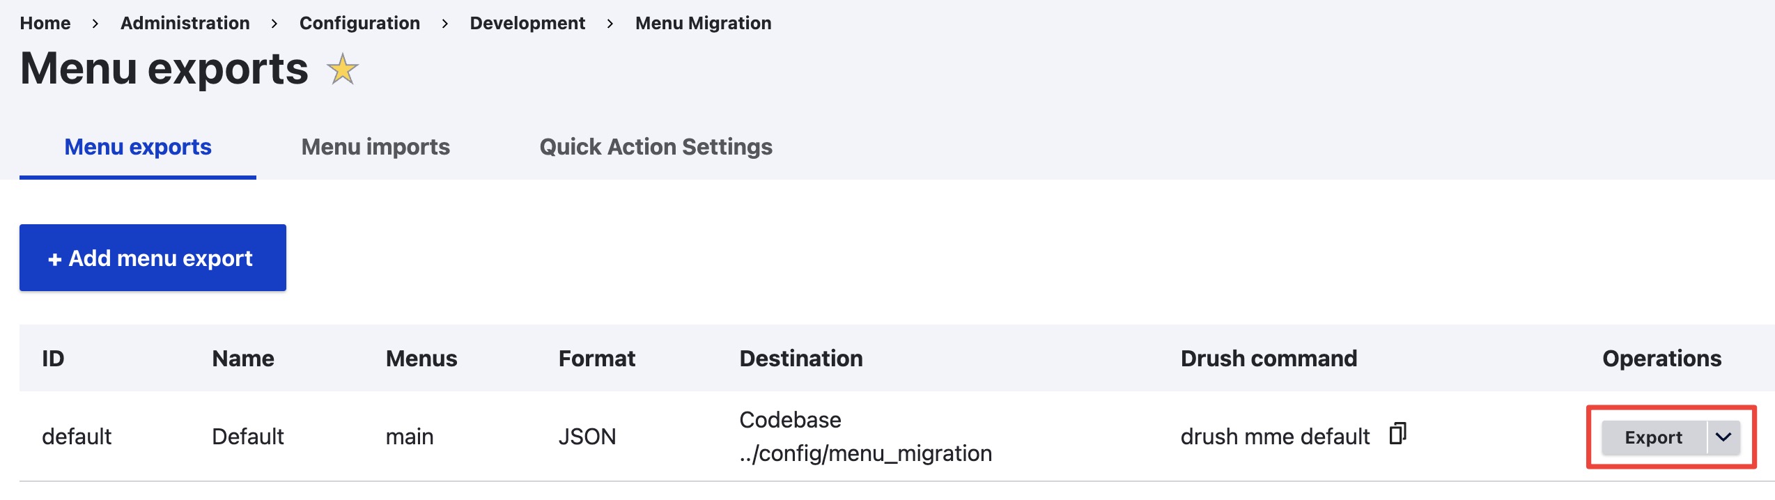Select the Menu exports tab

(137, 147)
